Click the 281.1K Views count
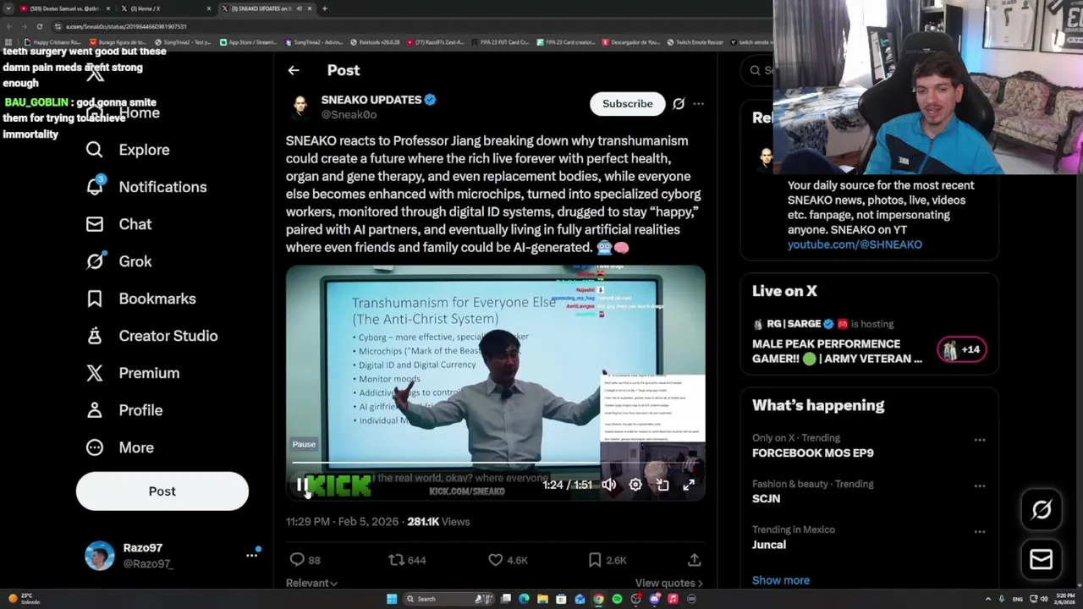This screenshot has width=1083, height=609. coord(438,522)
